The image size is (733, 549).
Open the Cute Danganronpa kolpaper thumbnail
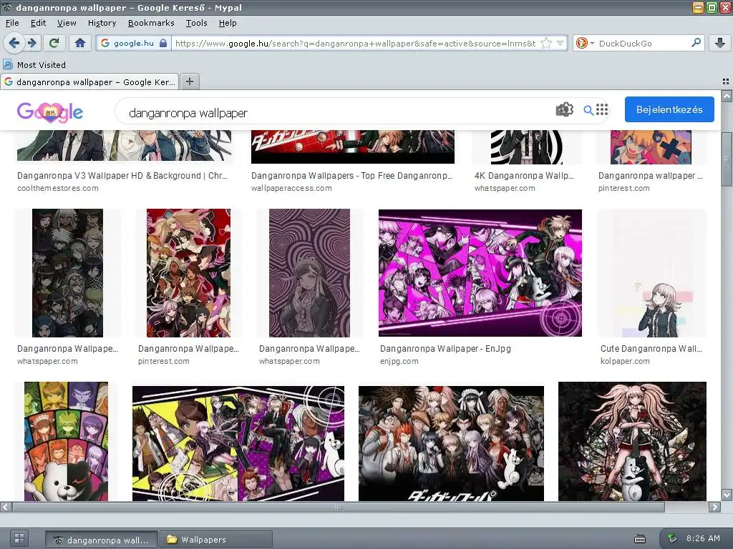(x=652, y=273)
